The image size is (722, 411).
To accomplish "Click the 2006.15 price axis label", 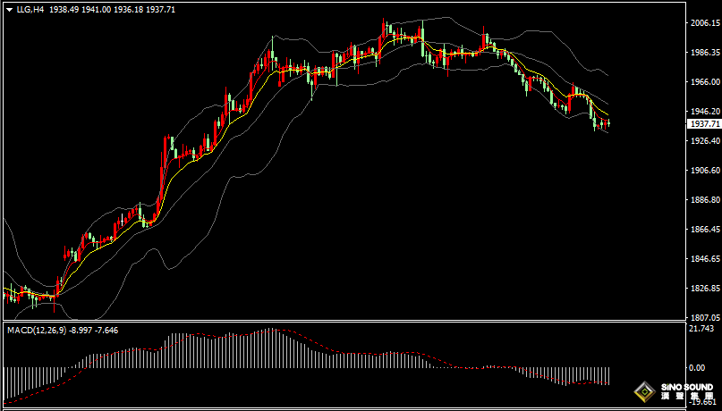I will 703,23.
